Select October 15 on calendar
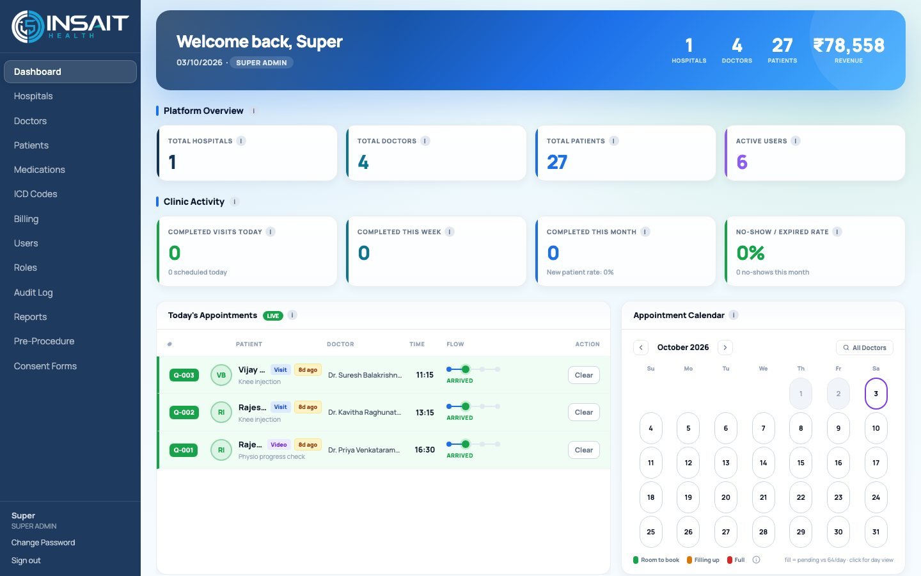Screen dimensions: 921x576 point(801,463)
